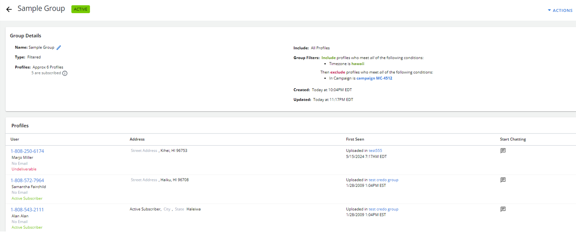Click the Street Address placeholder for Marjo Miller

tap(144, 151)
